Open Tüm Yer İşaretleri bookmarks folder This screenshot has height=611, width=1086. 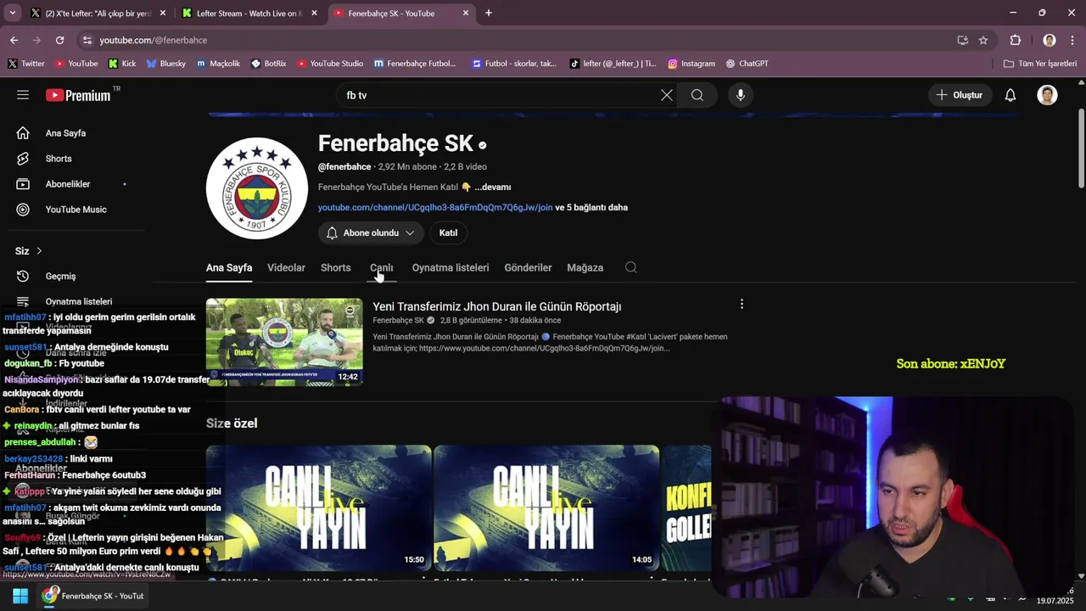coord(1039,64)
